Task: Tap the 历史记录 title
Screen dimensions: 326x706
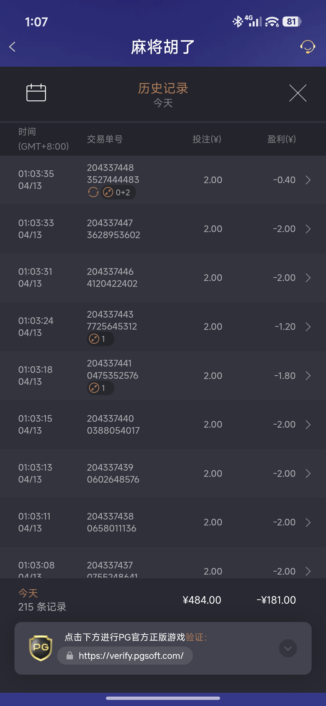Action: tap(163, 89)
